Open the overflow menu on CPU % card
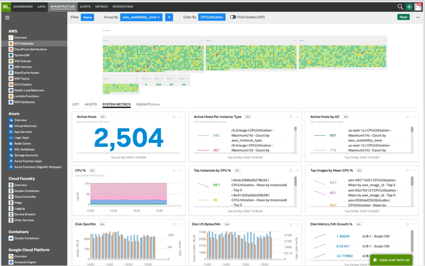 click(x=181, y=170)
